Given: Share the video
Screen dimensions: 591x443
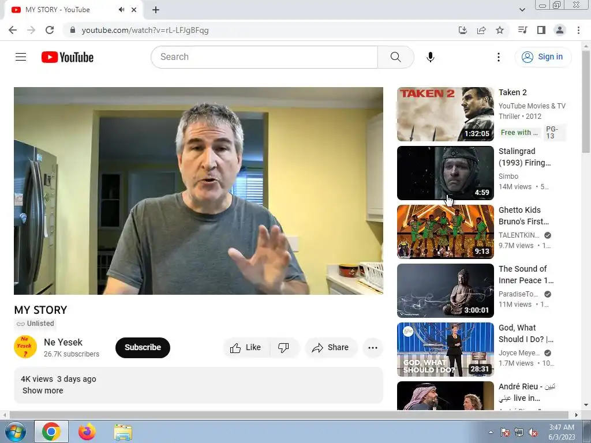Looking at the screenshot, I should coord(331,347).
